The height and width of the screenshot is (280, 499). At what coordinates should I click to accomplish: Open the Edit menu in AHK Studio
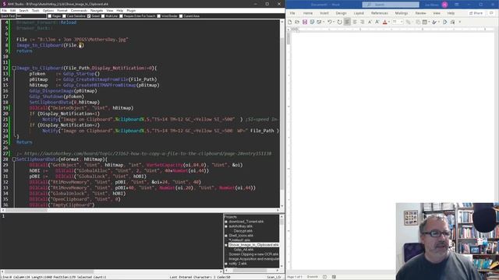[x=12, y=10]
